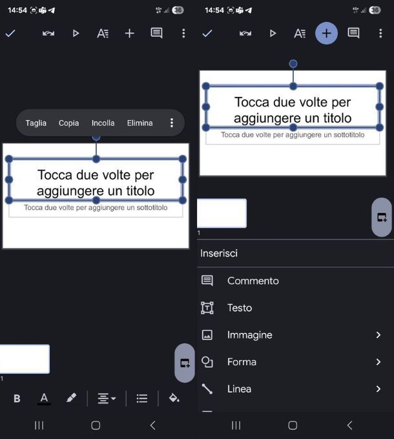Open Immagine submenu in Inserisci panel
The image size is (394, 439).
[x=295, y=335]
